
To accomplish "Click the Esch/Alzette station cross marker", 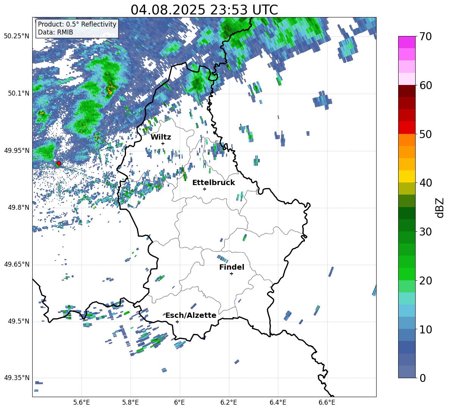I will tap(177, 322).
